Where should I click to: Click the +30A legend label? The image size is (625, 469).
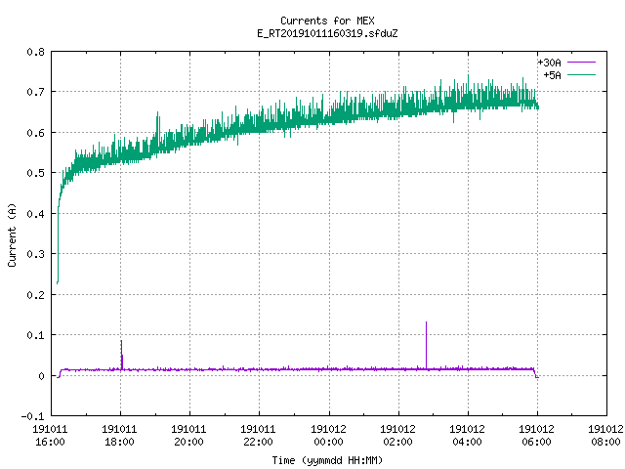click(x=549, y=63)
